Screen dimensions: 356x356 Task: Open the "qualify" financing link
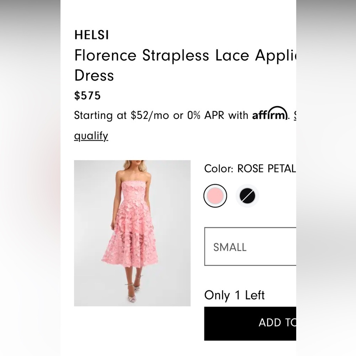click(91, 136)
